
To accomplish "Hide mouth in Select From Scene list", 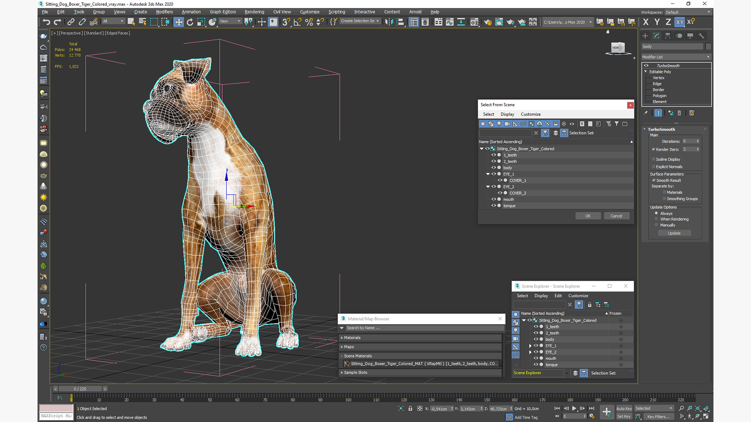I will 494,199.
